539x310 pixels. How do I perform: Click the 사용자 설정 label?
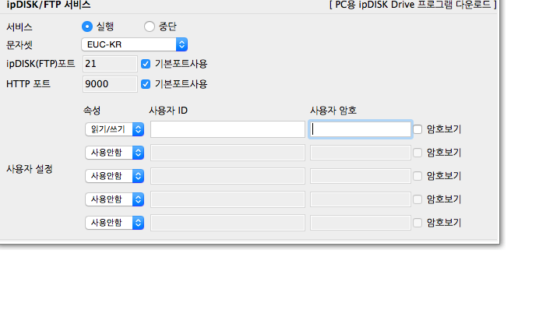click(x=30, y=169)
